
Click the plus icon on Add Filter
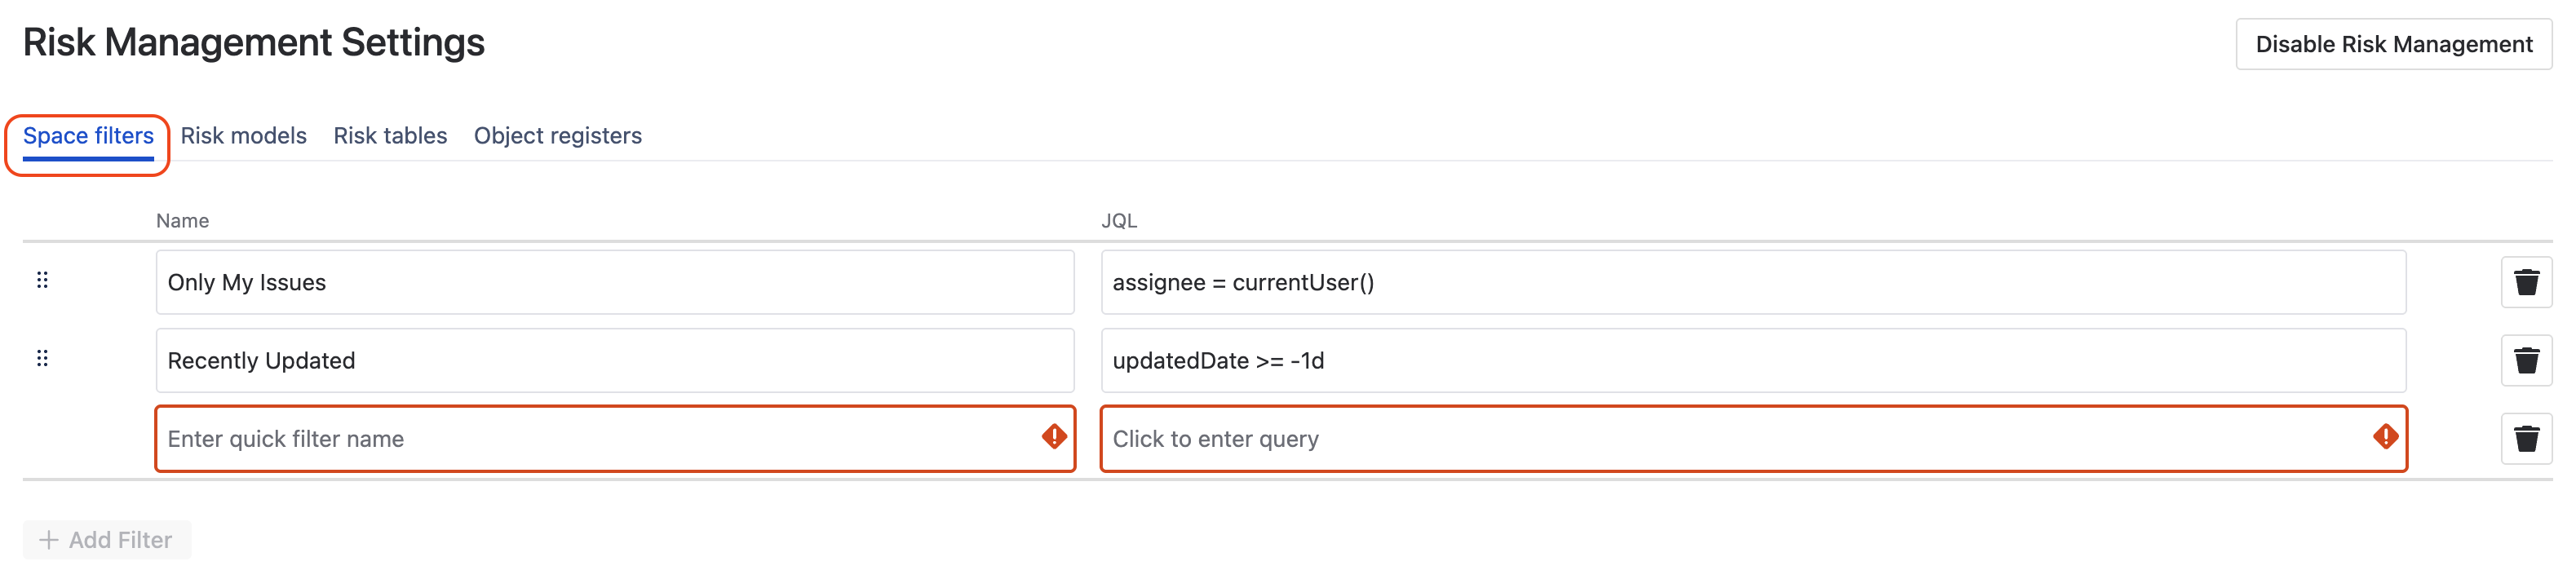click(48, 540)
